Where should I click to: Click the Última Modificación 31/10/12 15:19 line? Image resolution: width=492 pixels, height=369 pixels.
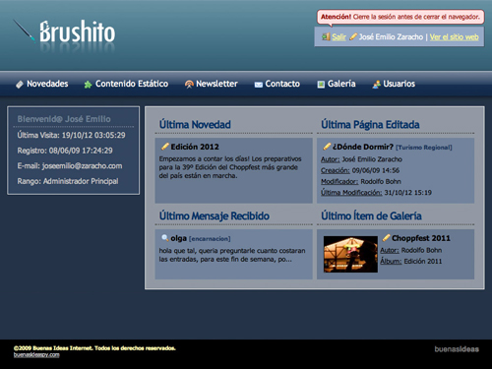pyautogui.click(x=376, y=193)
